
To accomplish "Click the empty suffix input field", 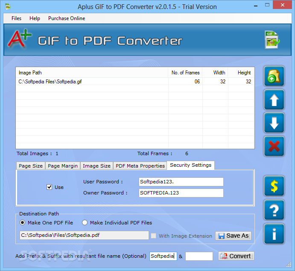I will [199, 256].
